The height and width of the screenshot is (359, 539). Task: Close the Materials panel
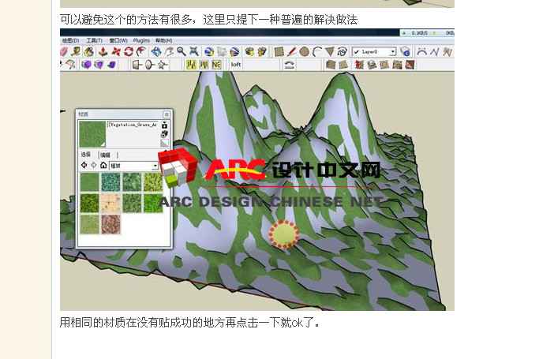point(167,114)
